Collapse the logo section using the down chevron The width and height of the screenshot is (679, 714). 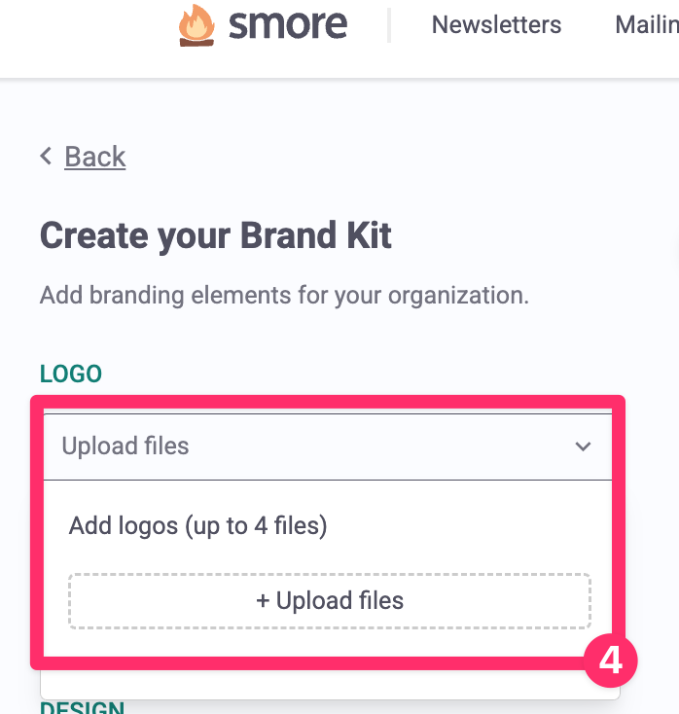(583, 446)
